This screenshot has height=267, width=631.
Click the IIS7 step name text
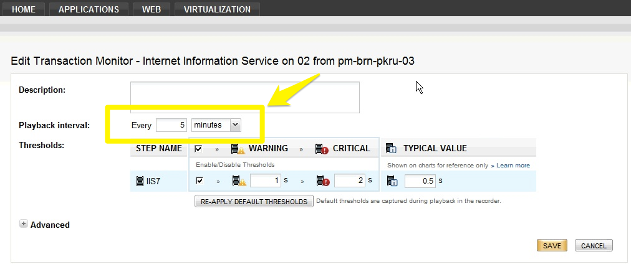click(153, 181)
